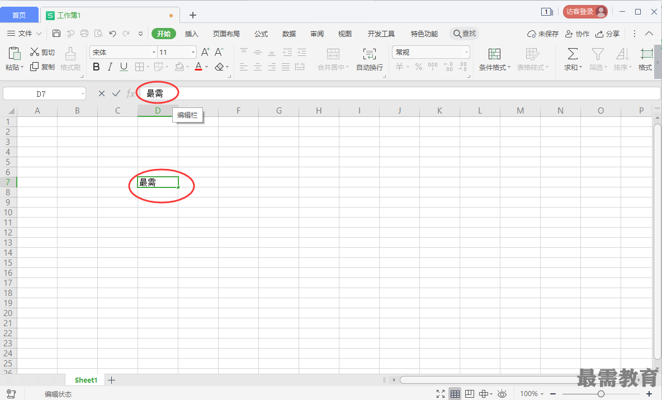Click the 查找 search button
Viewport: 662px width, 400px height.
464,34
